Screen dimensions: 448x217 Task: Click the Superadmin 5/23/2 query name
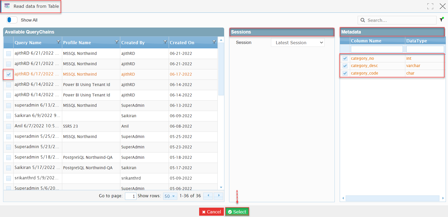[37, 147]
